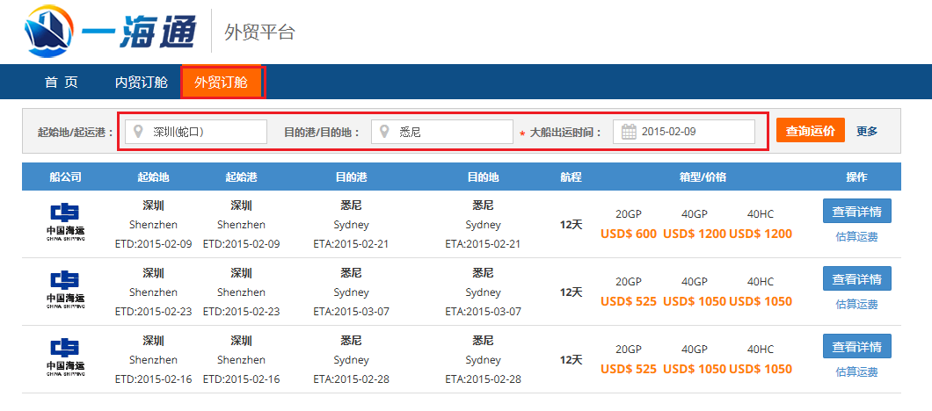Click the 起始地/起运港 label
This screenshot has height=411, width=932.
click(76, 133)
